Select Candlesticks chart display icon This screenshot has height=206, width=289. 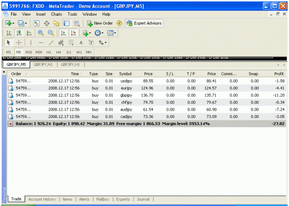(19, 33)
